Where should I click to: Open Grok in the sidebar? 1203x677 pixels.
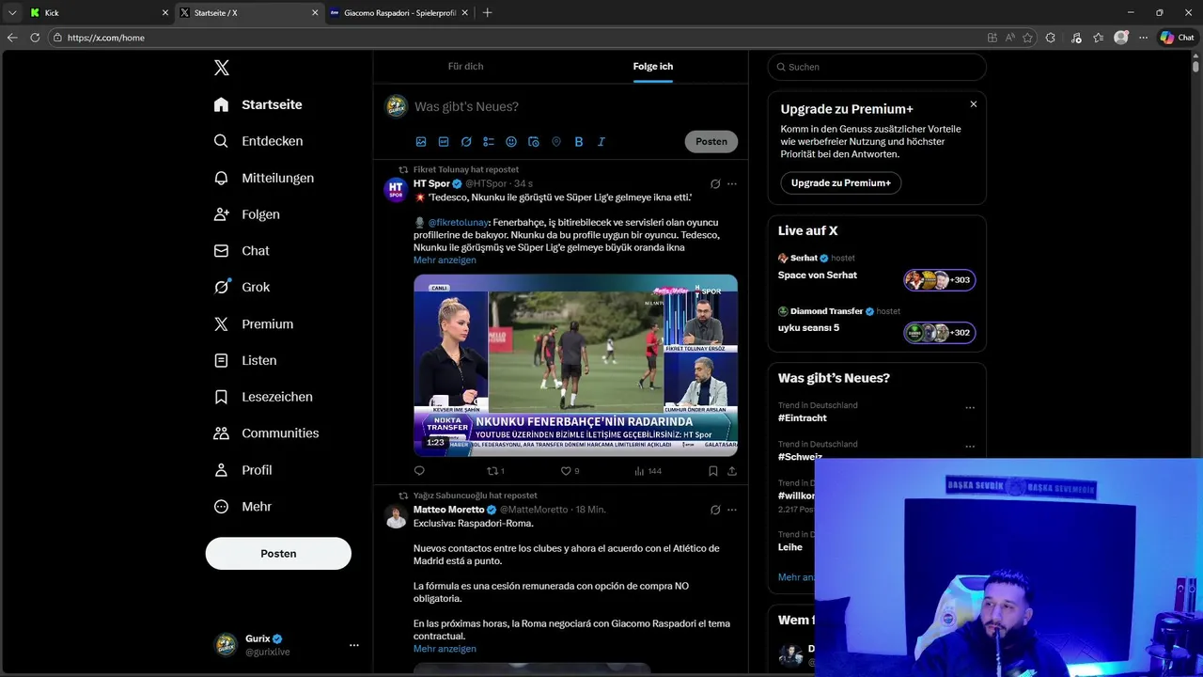coord(241,287)
